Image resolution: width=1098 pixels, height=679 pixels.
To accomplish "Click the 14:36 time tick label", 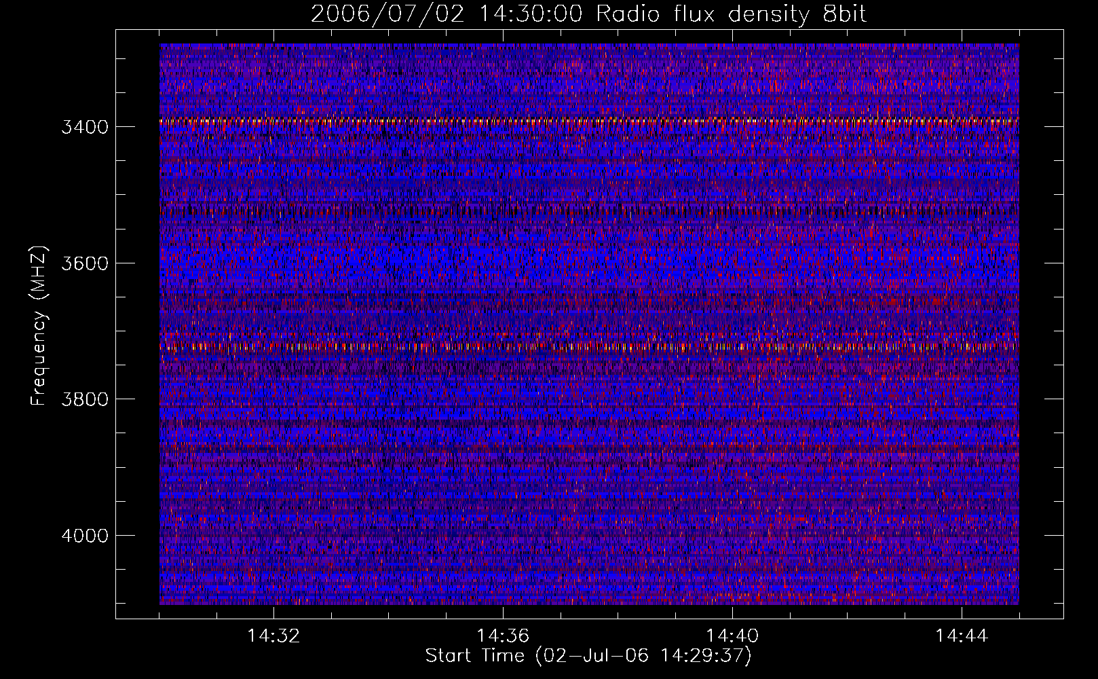I will click(503, 636).
